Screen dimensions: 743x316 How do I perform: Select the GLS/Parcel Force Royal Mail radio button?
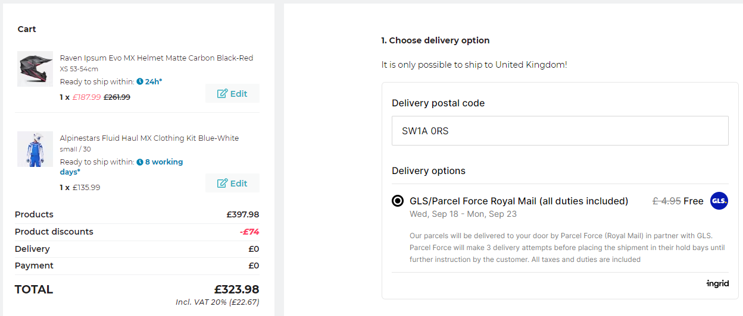coord(398,201)
